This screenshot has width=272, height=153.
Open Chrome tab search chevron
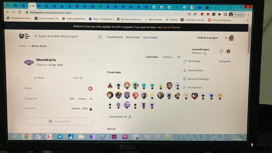click(x=229, y=8)
